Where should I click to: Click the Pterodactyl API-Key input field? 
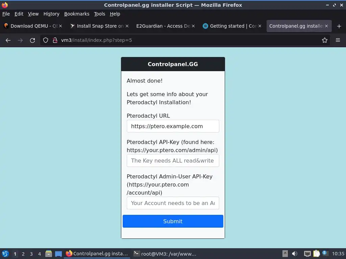tap(173, 161)
